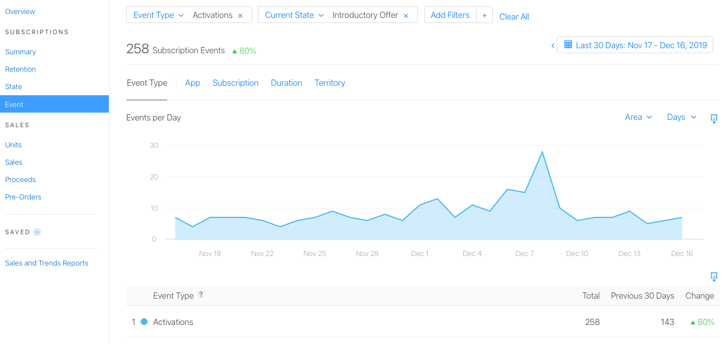Screen dimensions: 725x344
Task: Click the plus icon beside Add Filters
Action: tap(484, 15)
